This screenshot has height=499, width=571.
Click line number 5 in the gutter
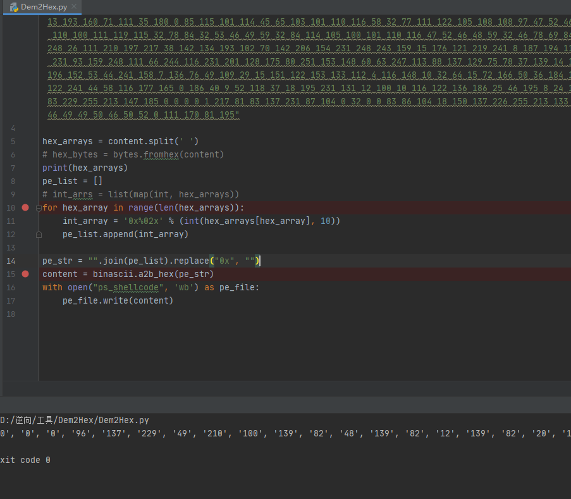(x=13, y=141)
